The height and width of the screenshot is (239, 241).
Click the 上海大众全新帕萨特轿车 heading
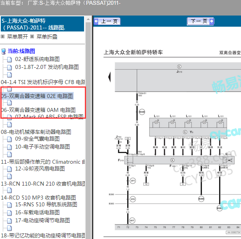133,53
